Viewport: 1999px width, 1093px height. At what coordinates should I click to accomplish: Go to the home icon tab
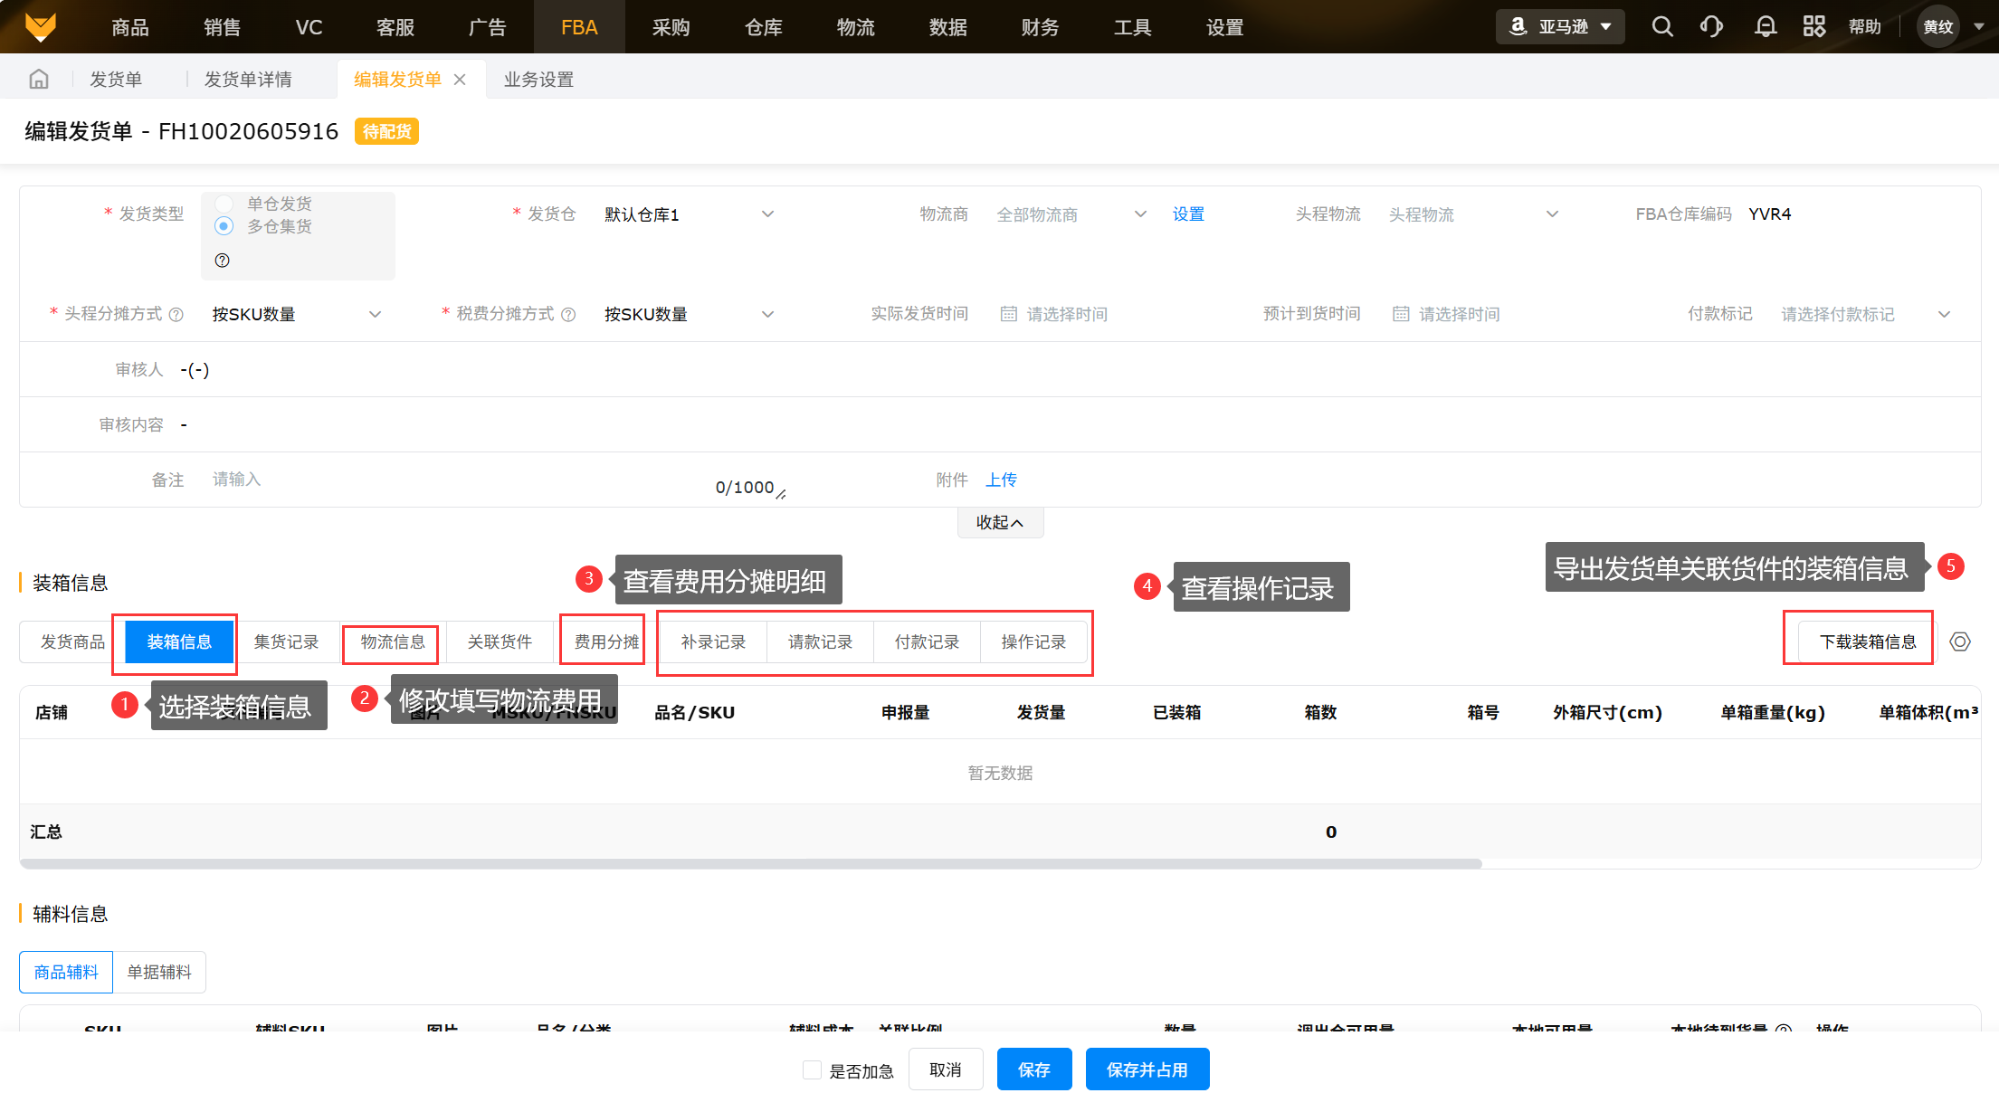[39, 80]
